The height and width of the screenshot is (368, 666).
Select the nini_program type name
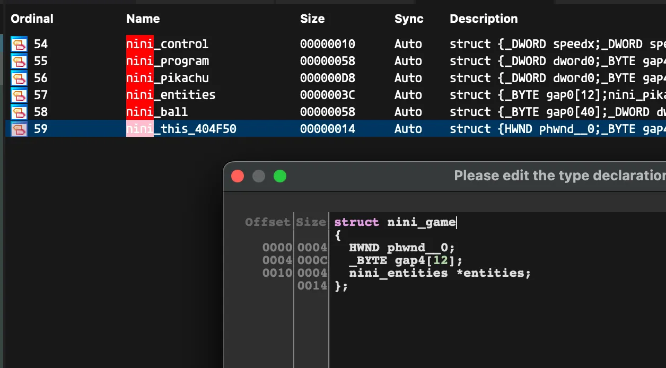pyautogui.click(x=168, y=61)
